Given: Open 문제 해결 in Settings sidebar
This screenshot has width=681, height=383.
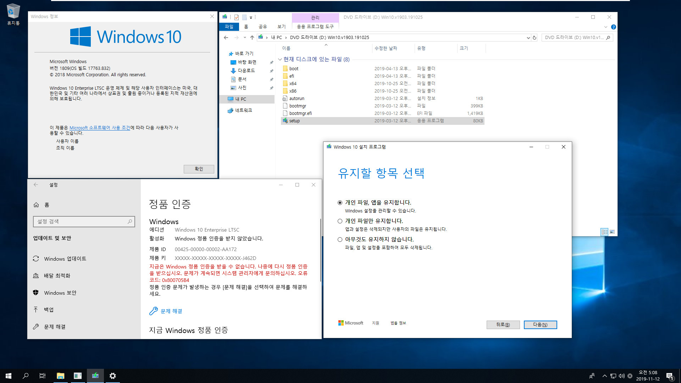Looking at the screenshot, I should click(55, 327).
